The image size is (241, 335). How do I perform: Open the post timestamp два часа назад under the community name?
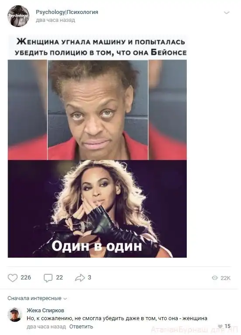(56, 20)
